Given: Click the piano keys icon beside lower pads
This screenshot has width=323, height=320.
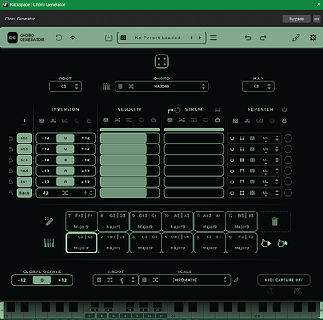Looking at the screenshot, I should pyautogui.click(x=49, y=243).
